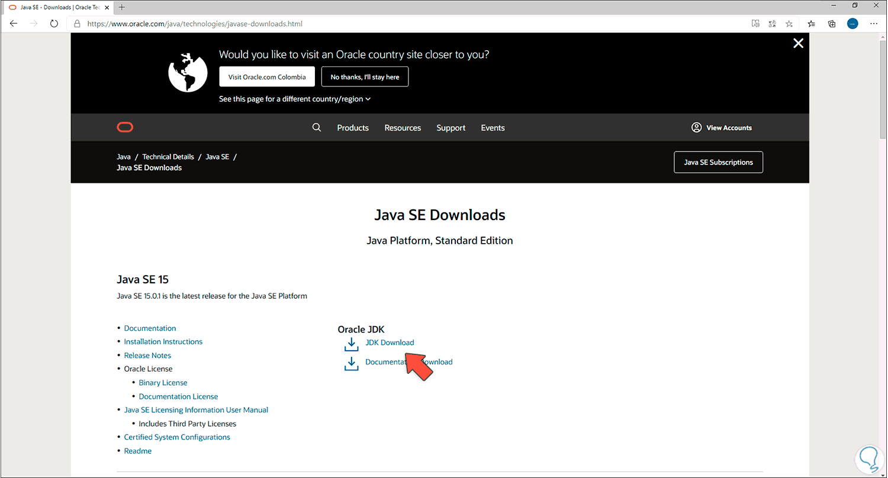Click the 'Includes Third Party Licenses' text
Viewport: 888px width, 478px height.
tap(188, 424)
